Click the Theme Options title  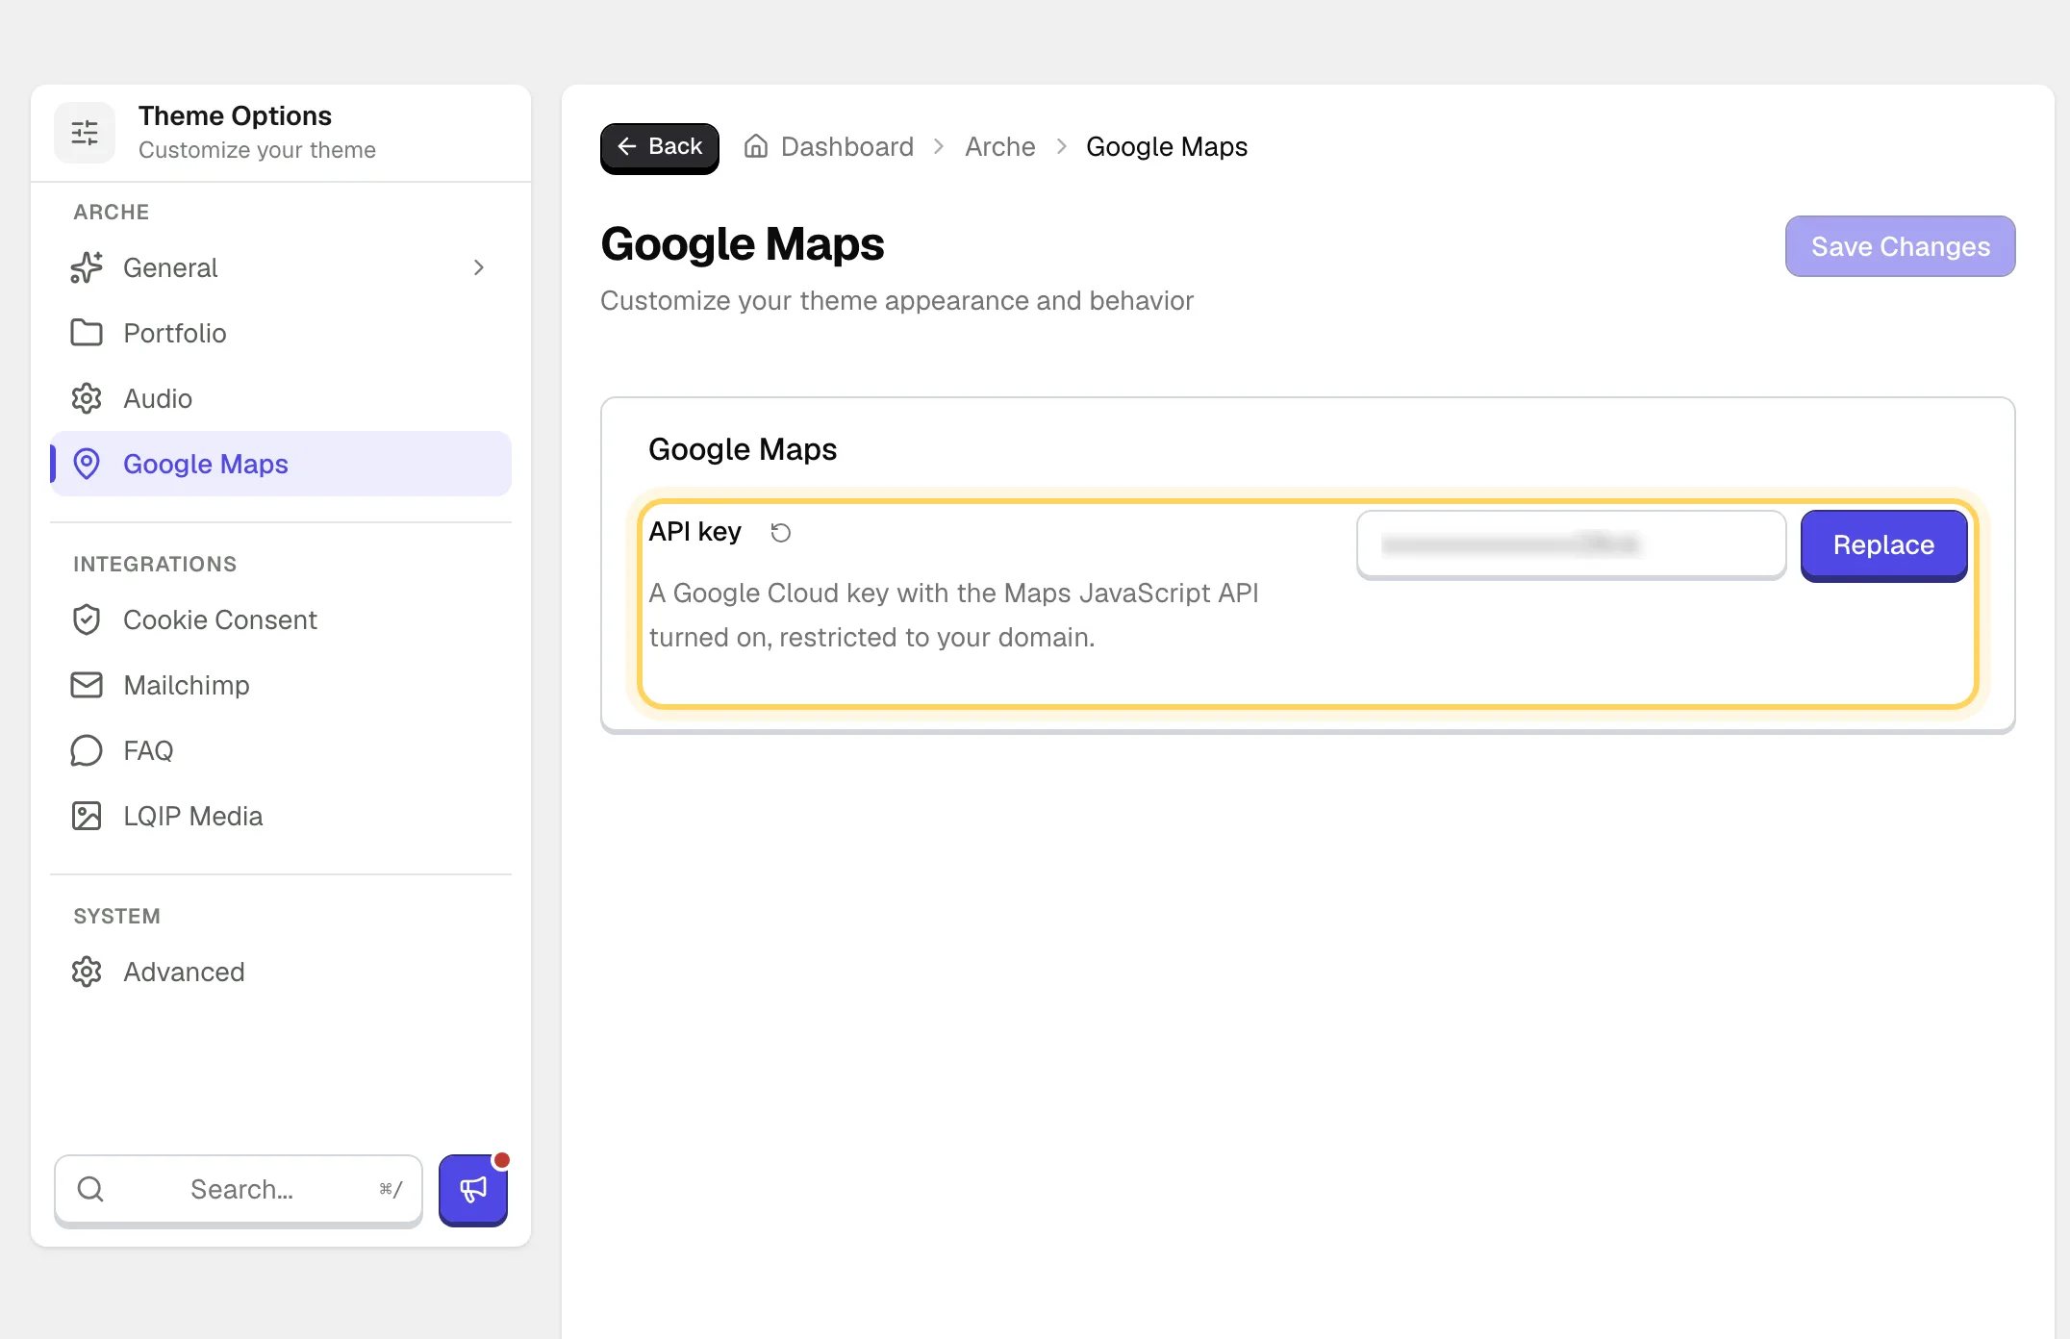(x=235, y=115)
